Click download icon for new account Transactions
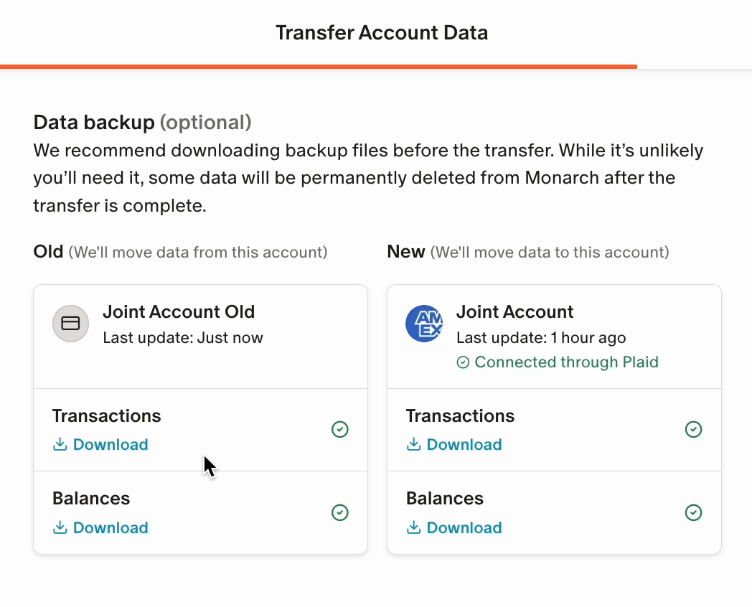Viewport: 752px width, 607px height. (x=413, y=444)
